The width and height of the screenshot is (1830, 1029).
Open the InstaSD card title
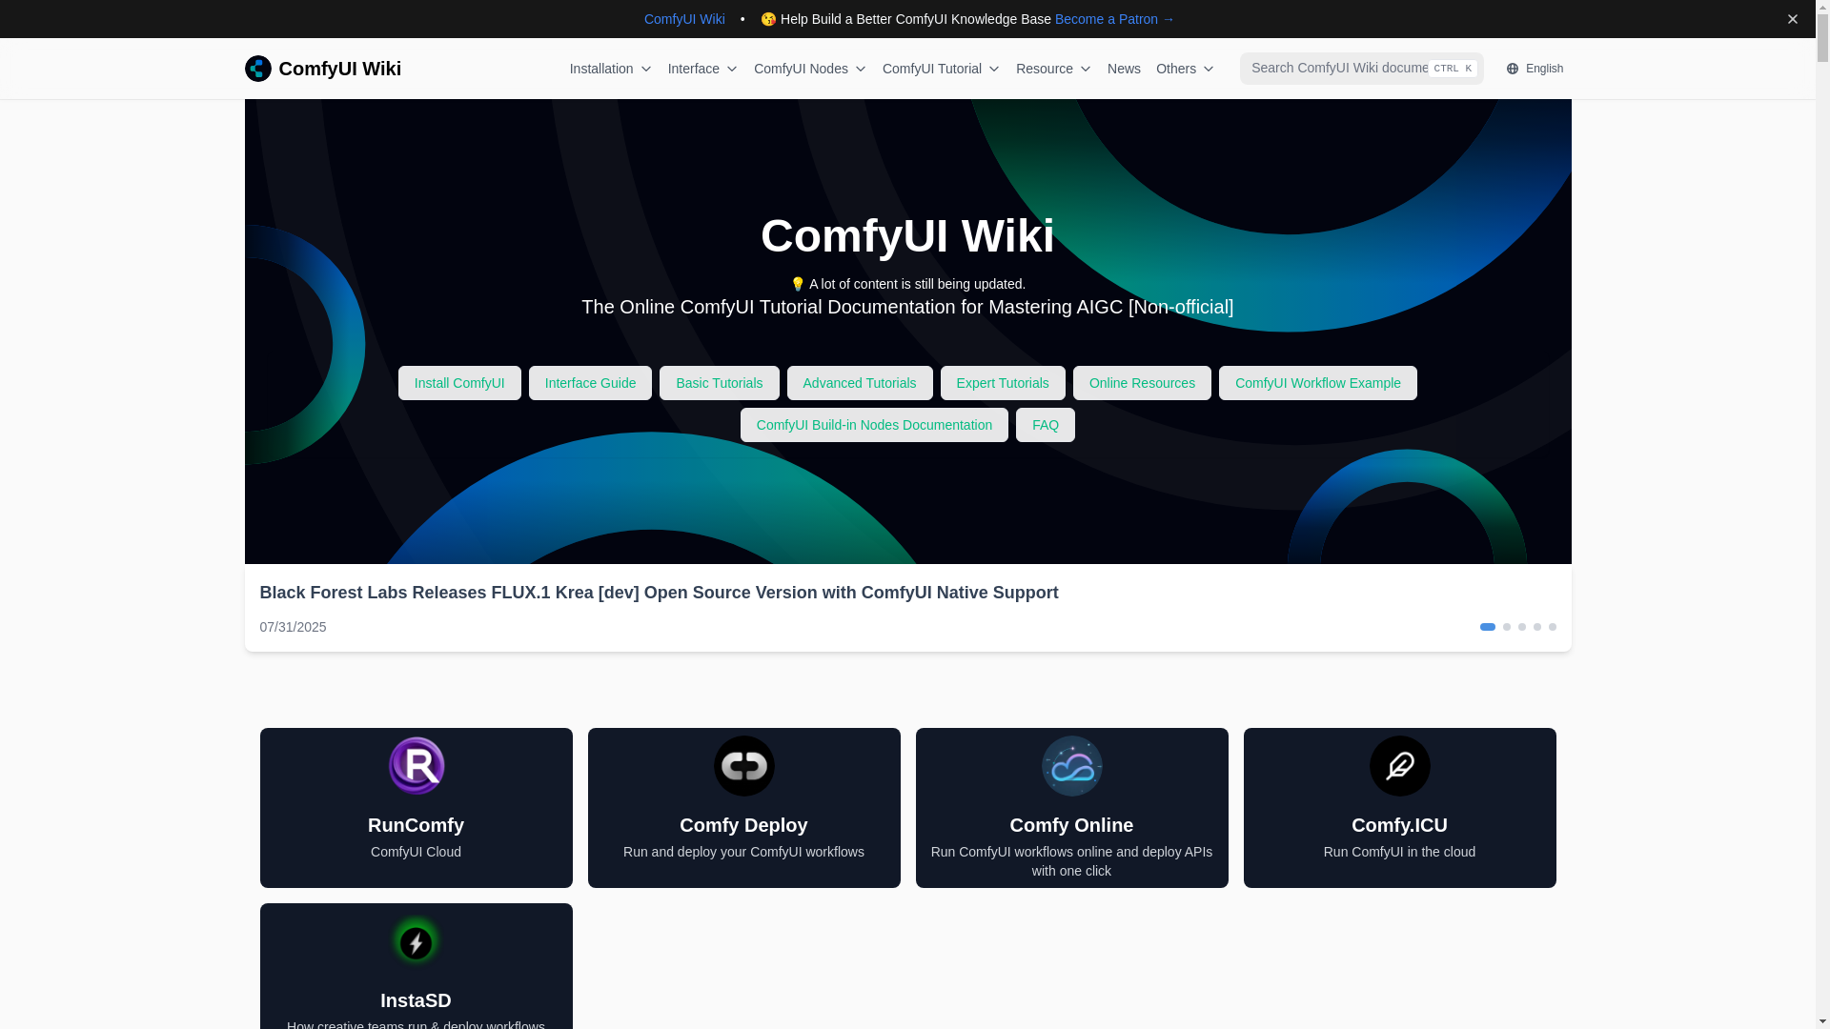coord(416,1000)
